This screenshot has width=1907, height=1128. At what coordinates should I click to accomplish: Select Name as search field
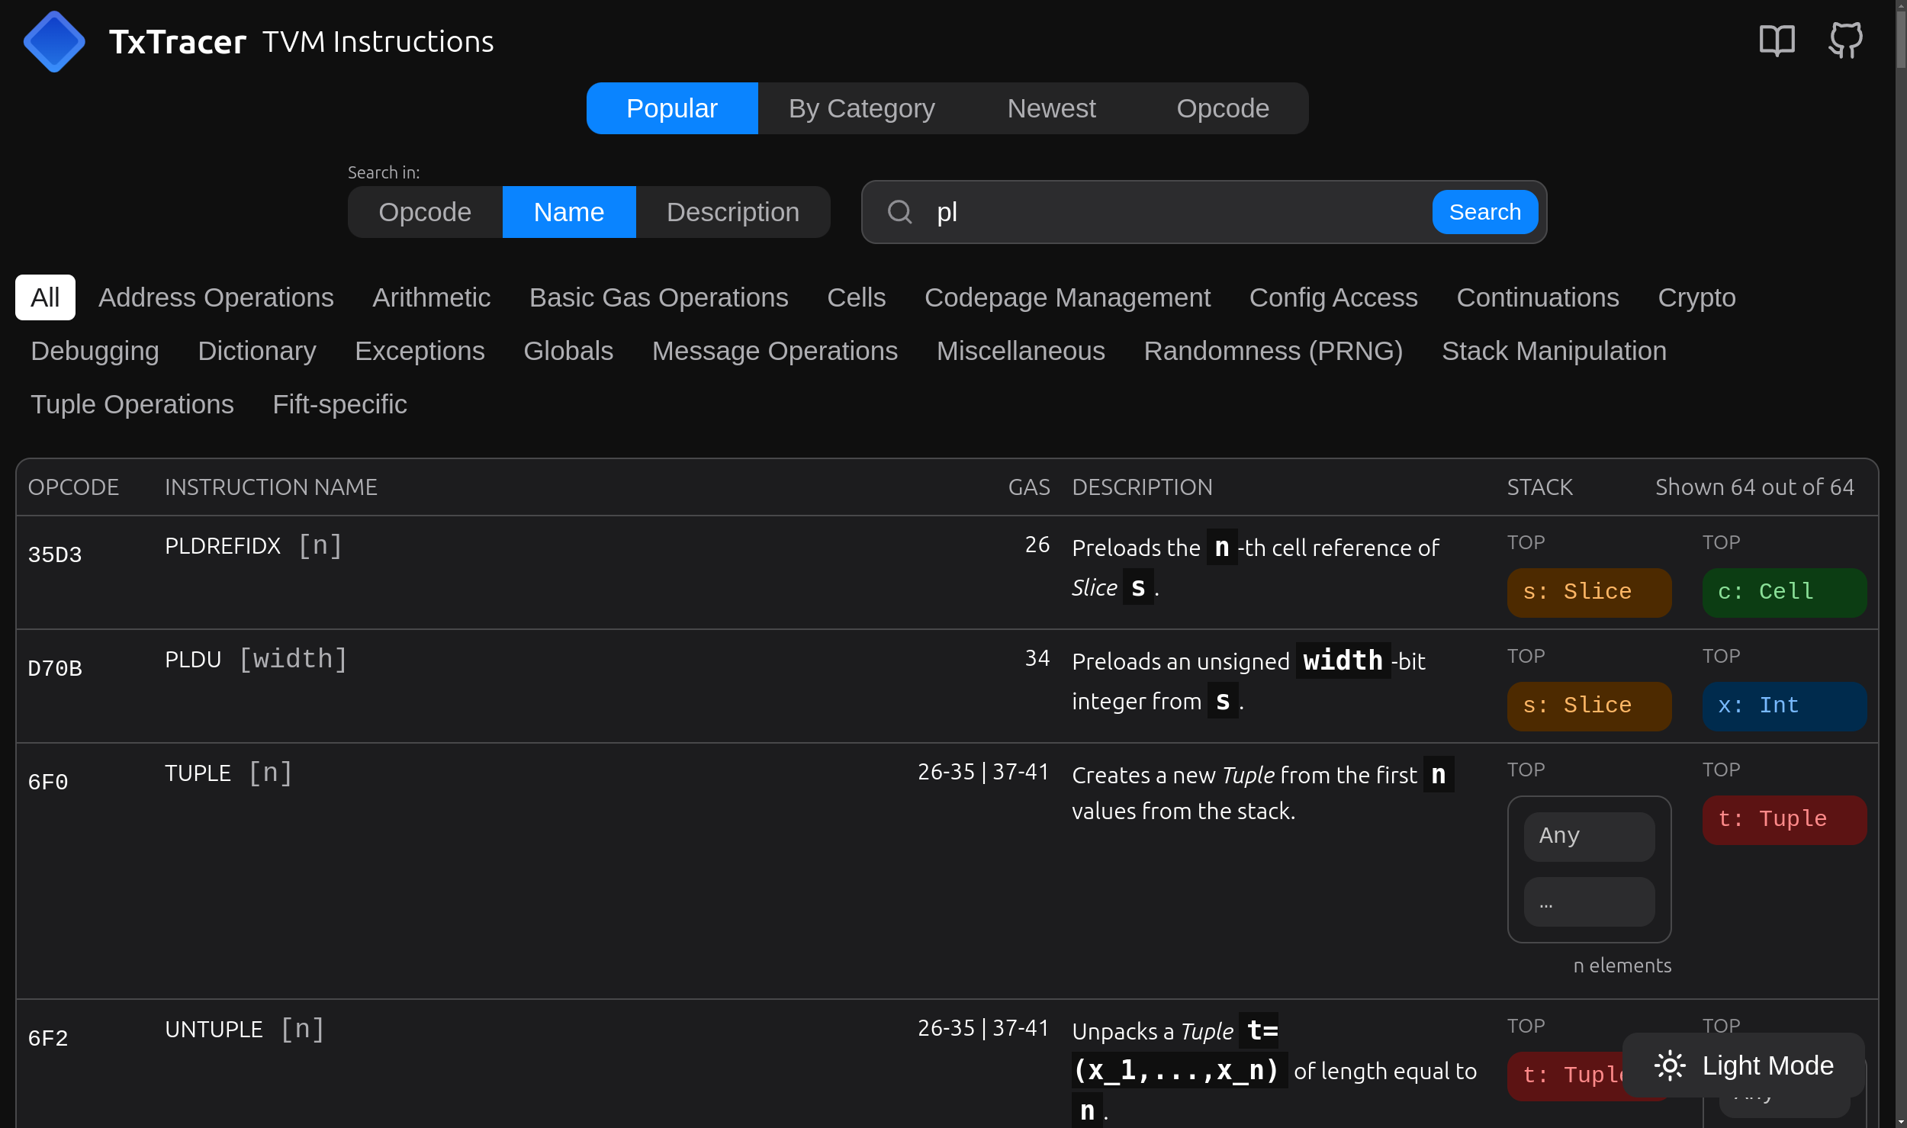pyautogui.click(x=569, y=212)
